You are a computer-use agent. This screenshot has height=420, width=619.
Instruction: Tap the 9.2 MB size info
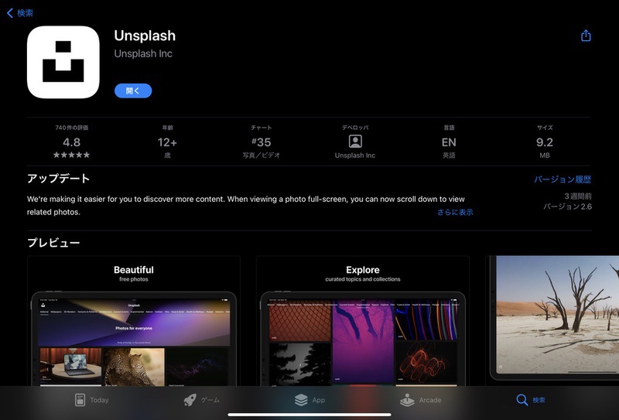pos(545,142)
